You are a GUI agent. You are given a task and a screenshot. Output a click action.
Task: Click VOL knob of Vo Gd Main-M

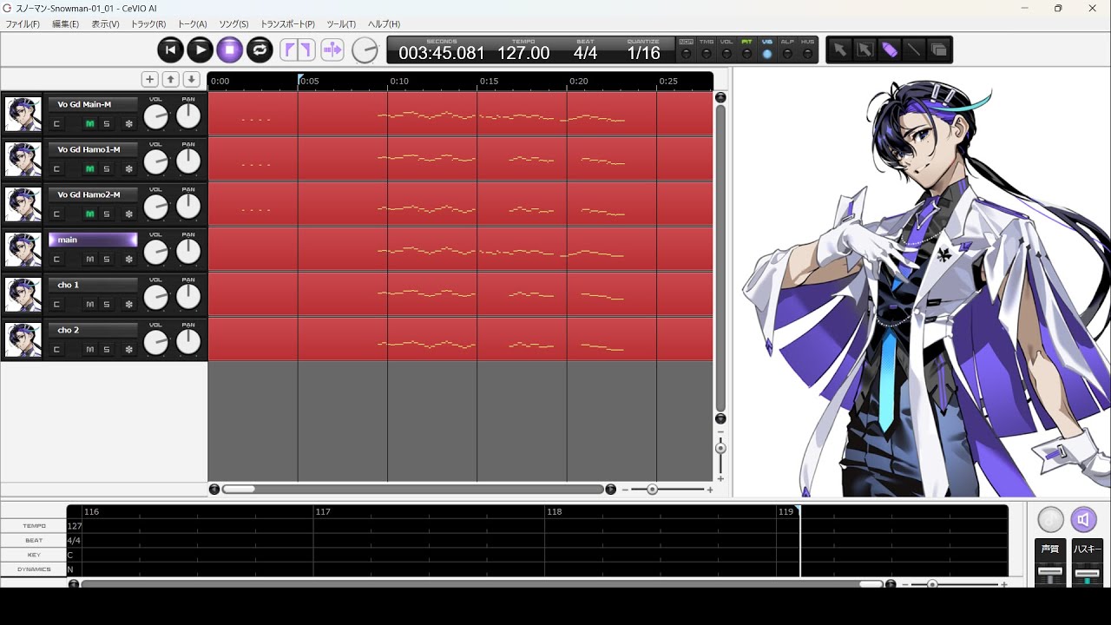point(155,116)
